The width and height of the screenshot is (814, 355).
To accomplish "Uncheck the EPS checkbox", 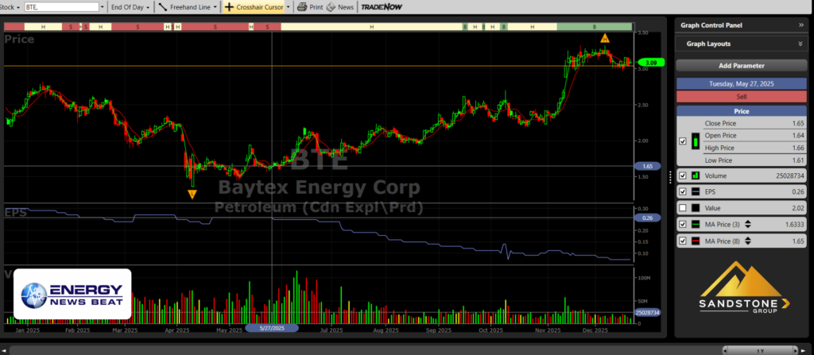I will coord(683,191).
